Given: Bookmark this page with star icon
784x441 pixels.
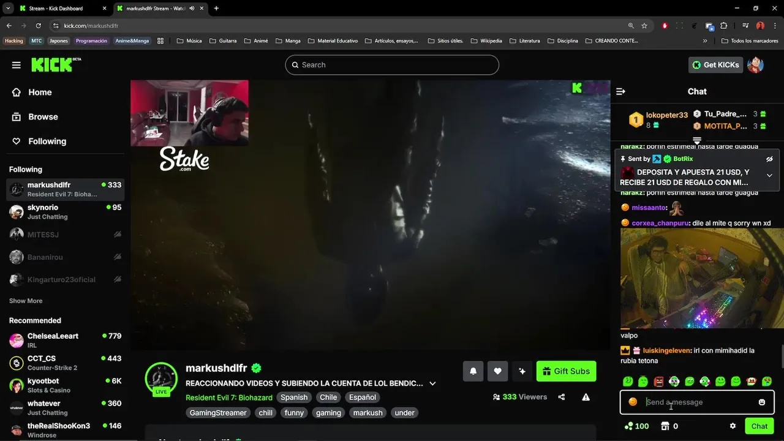Looking at the screenshot, I should coord(644,26).
